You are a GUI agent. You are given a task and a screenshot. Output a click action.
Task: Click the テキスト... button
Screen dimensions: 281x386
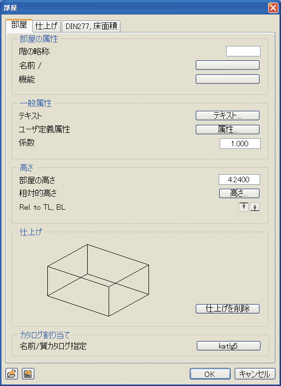(228, 116)
